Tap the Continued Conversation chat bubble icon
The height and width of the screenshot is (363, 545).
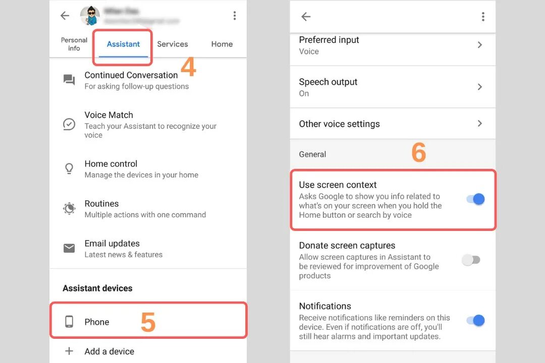69,80
